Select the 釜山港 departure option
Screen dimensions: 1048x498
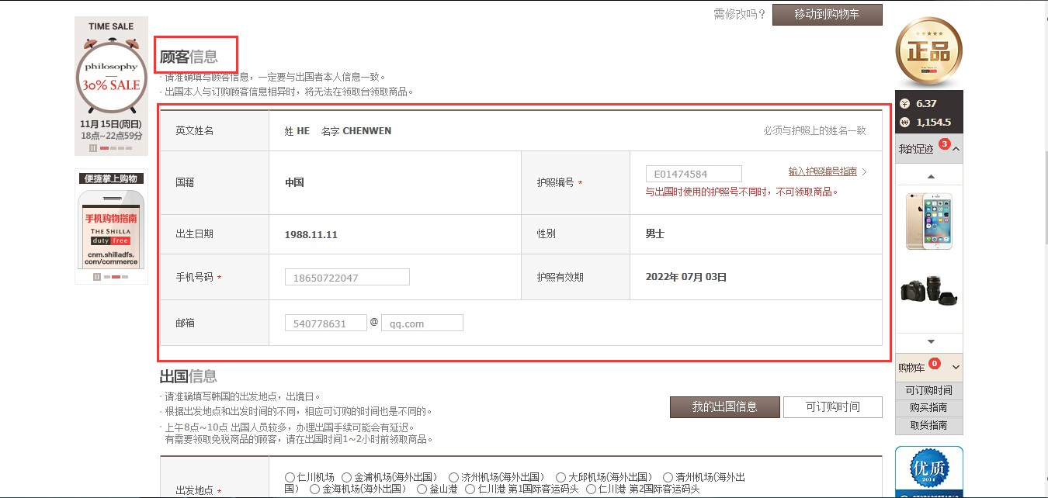pyautogui.click(x=420, y=489)
